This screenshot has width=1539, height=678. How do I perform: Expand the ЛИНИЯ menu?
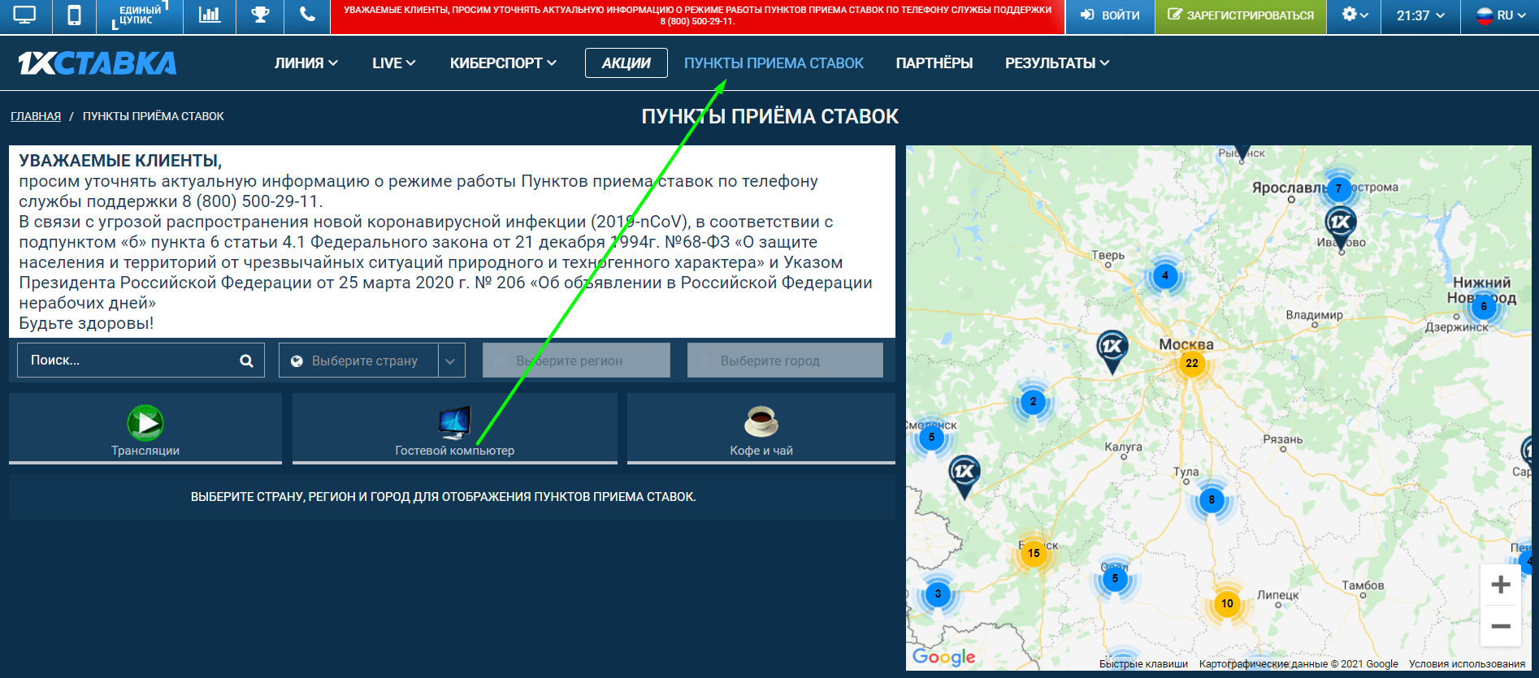coord(306,63)
